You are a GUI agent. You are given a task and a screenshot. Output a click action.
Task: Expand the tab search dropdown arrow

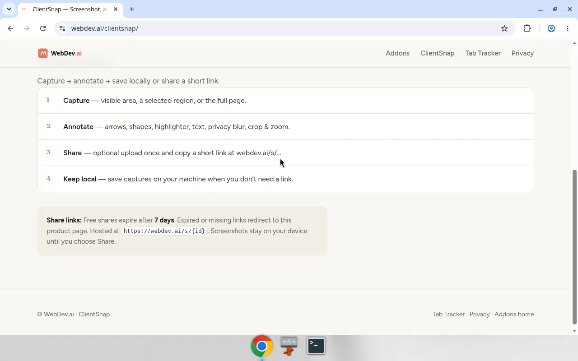(9, 9)
